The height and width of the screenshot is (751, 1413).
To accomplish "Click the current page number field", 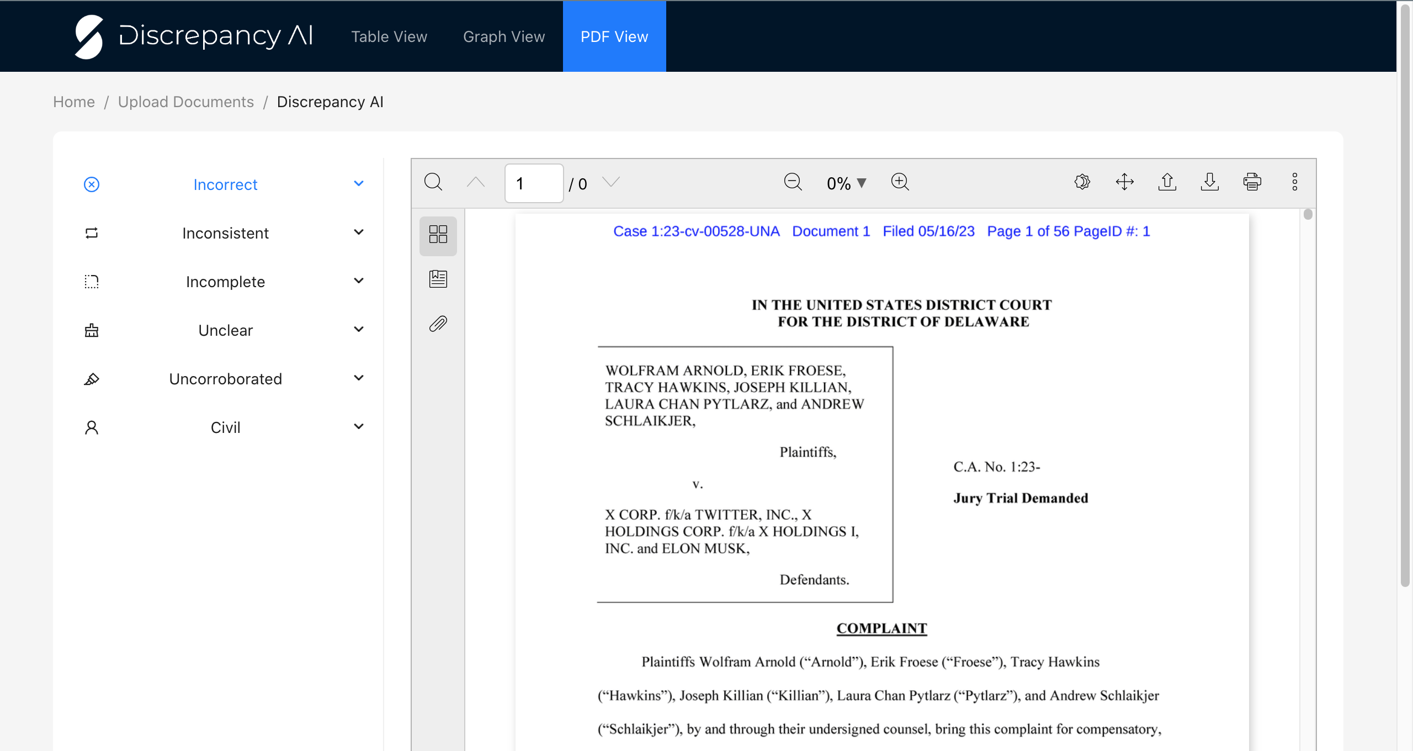I will click(533, 183).
